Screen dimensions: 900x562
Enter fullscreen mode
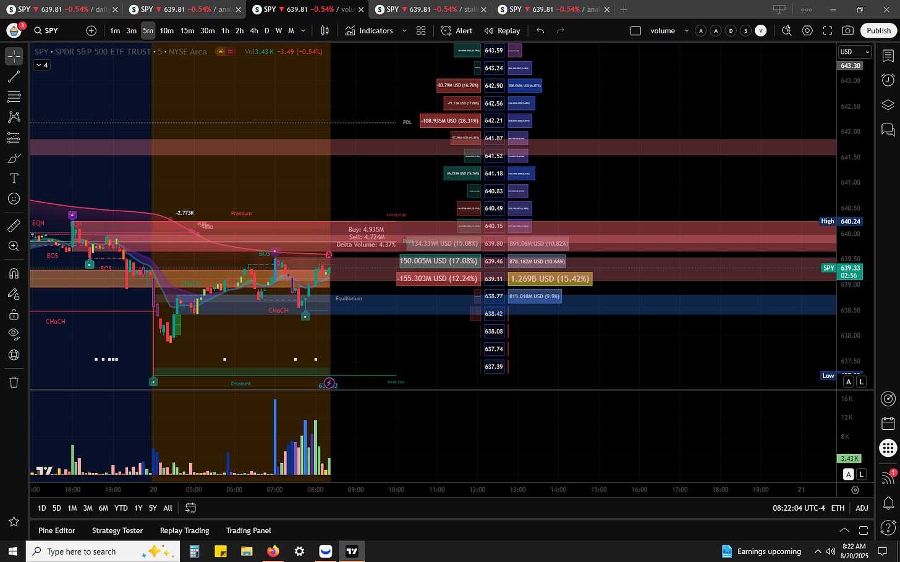(828, 30)
